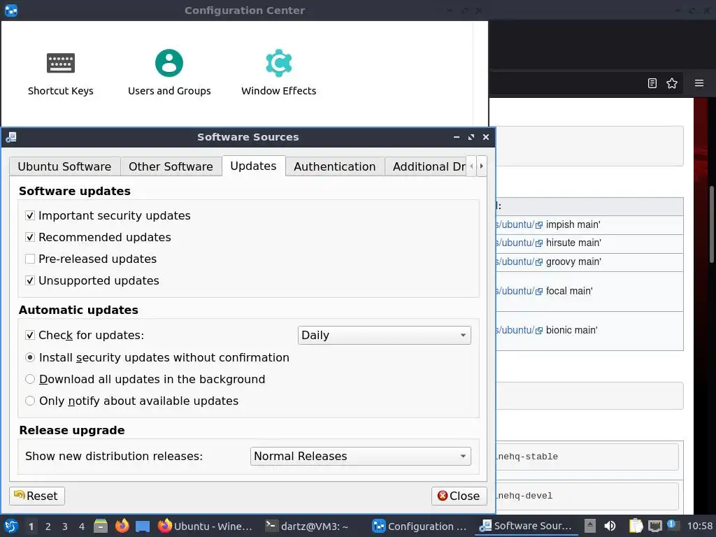Click the 'impish main' text in browser
The width and height of the screenshot is (716, 537).
point(573,224)
